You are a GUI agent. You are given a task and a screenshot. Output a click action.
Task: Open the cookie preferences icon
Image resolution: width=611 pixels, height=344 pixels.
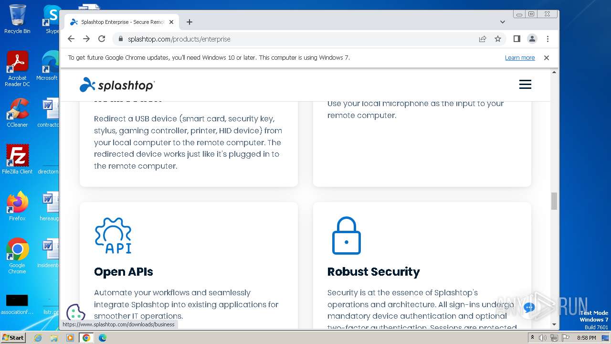[75, 313]
